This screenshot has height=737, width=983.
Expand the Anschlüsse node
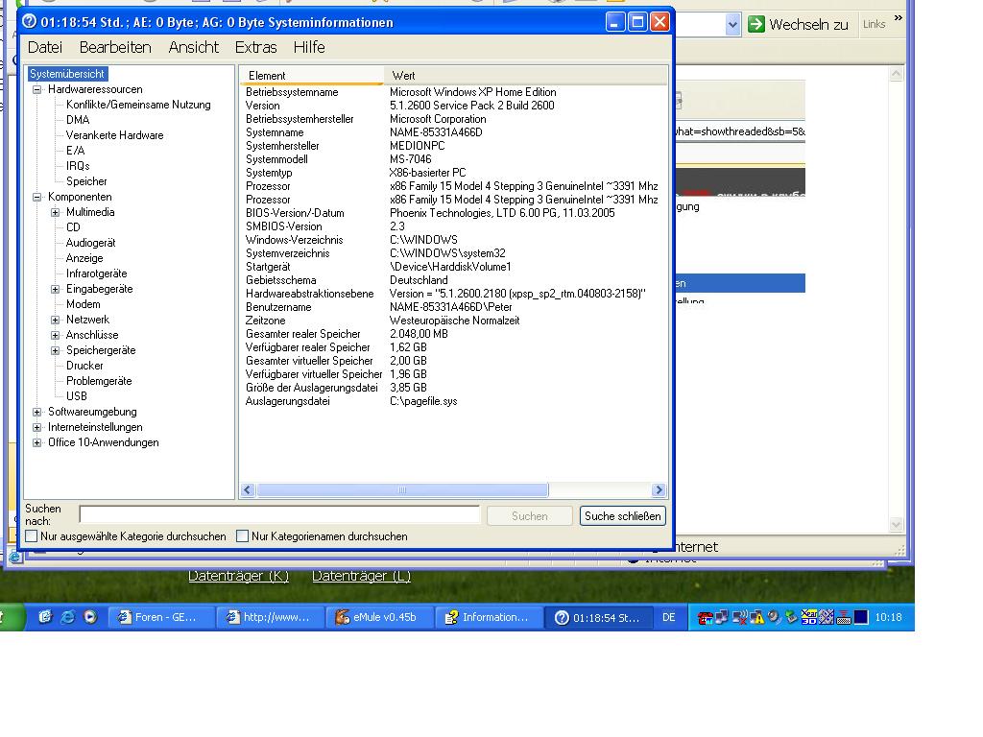tap(55, 335)
